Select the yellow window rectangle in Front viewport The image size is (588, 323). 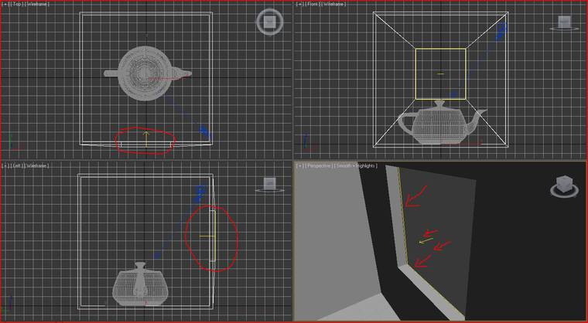(441, 74)
